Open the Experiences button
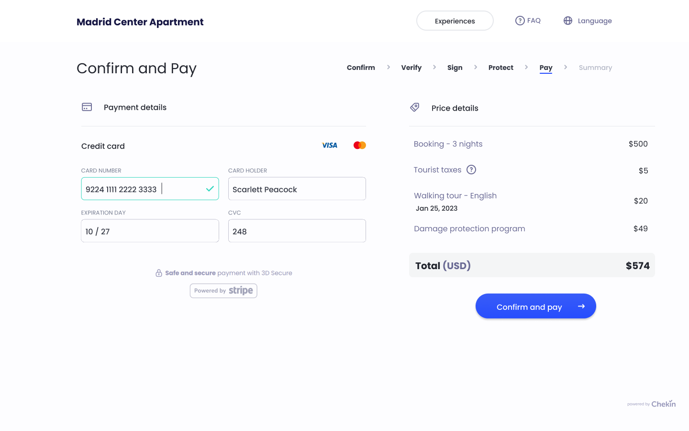689x431 pixels. point(455,21)
